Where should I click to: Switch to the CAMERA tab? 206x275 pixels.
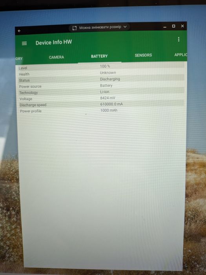(57, 57)
